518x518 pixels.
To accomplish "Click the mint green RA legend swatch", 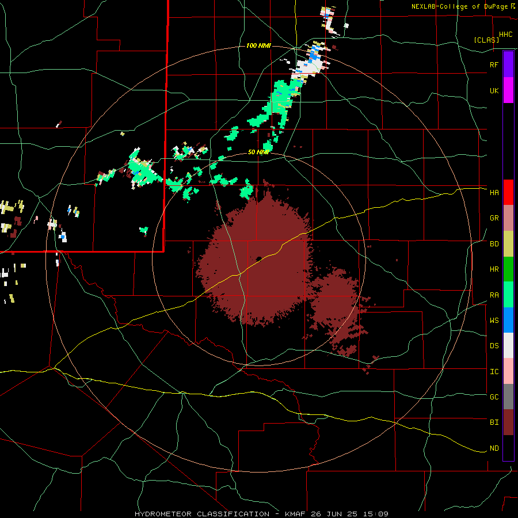I will tap(508, 295).
